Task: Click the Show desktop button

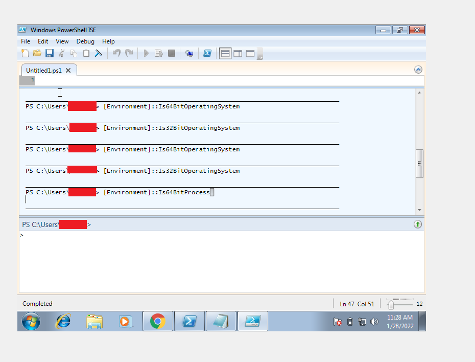Action: pyautogui.click(x=422, y=322)
